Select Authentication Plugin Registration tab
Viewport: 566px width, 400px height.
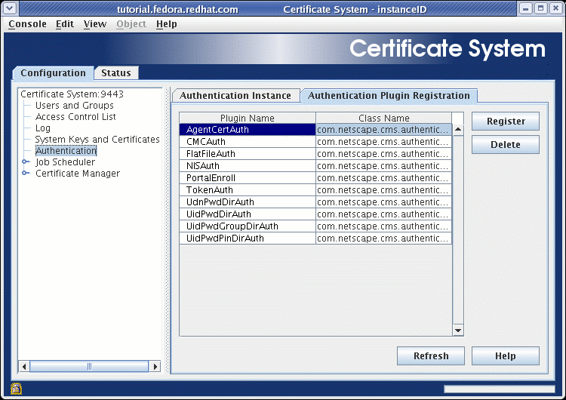click(389, 96)
